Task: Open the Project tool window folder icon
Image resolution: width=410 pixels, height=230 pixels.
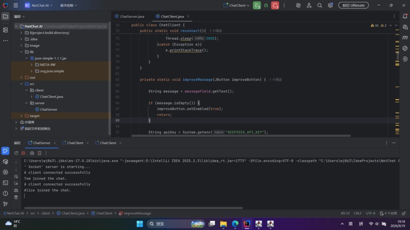Action: (5, 16)
